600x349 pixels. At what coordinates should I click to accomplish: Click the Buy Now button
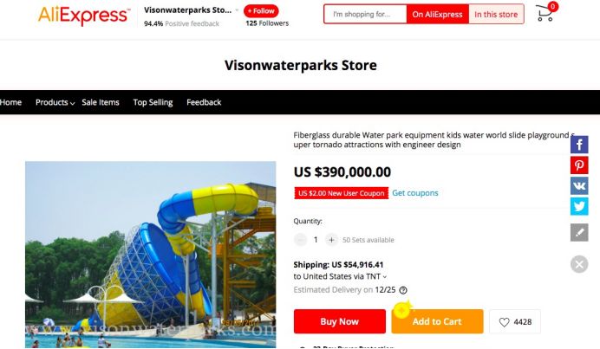click(340, 321)
